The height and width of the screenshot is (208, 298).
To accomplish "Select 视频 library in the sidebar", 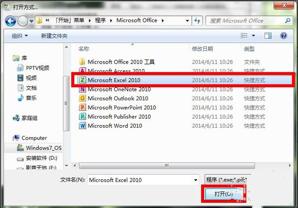I will click(x=27, y=78).
